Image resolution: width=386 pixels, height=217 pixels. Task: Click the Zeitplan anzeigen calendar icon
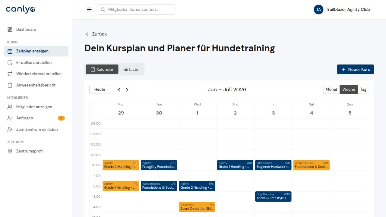[10, 51]
